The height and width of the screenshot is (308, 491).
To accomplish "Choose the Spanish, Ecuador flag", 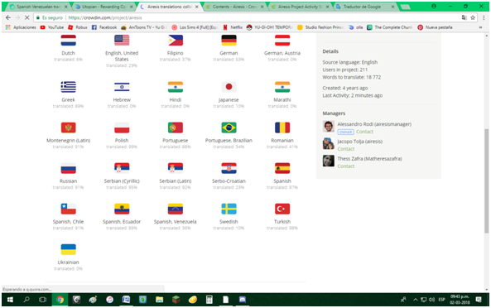I will (x=122, y=209).
